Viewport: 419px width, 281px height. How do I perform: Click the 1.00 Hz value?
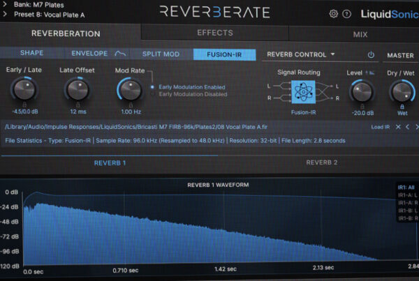[x=131, y=112]
